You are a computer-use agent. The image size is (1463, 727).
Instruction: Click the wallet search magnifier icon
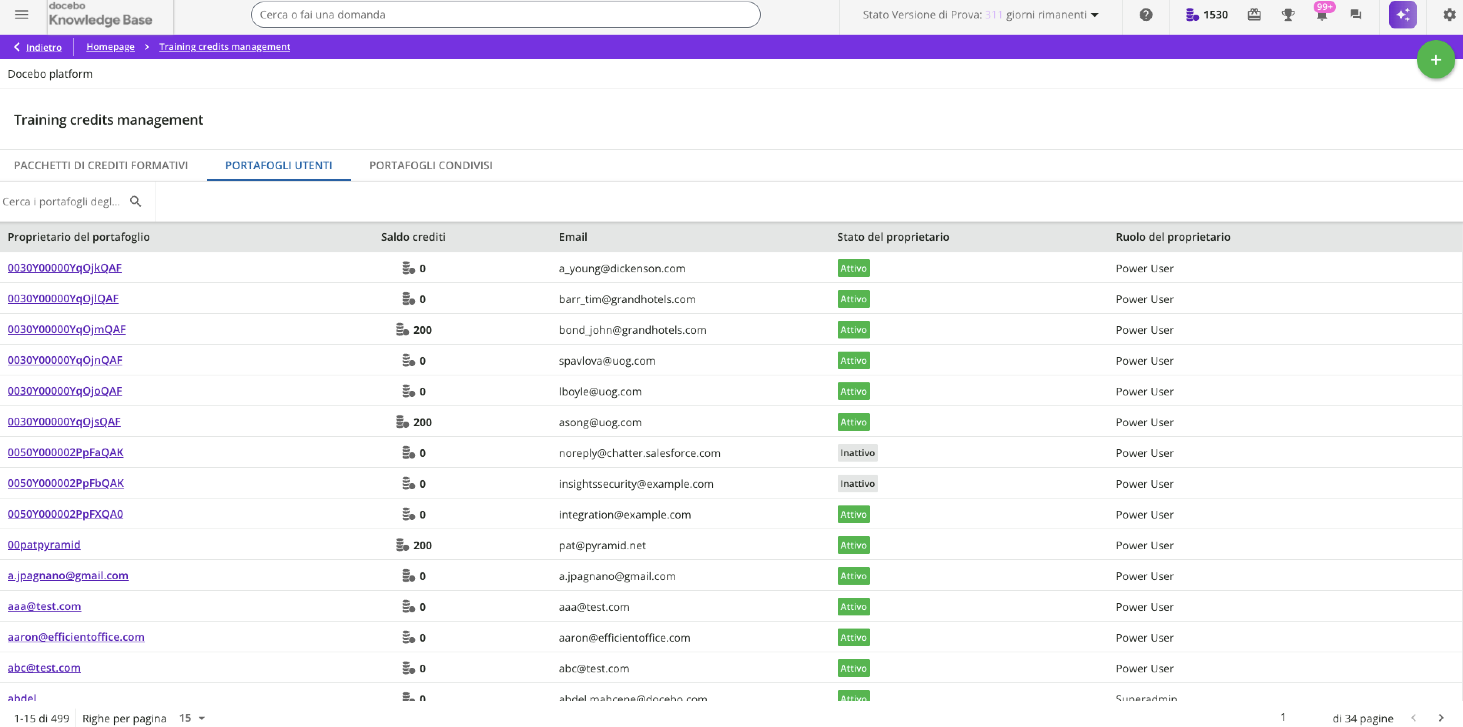(x=135, y=202)
